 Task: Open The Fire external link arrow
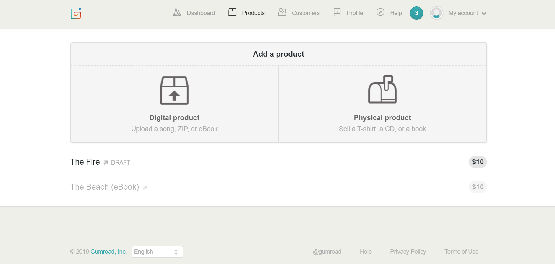tap(106, 163)
